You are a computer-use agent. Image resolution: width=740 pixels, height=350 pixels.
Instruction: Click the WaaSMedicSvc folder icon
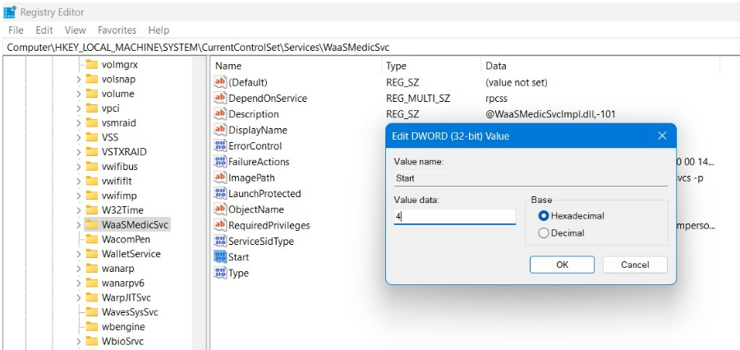coord(91,224)
